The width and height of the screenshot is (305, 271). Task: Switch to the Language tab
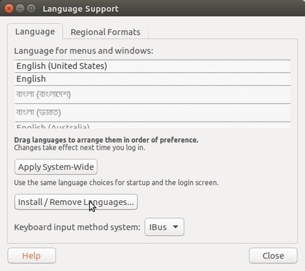coord(35,32)
